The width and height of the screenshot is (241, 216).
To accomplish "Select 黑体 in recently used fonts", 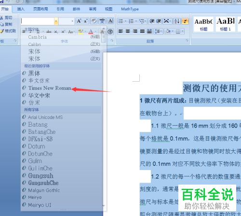I will 61,73.
